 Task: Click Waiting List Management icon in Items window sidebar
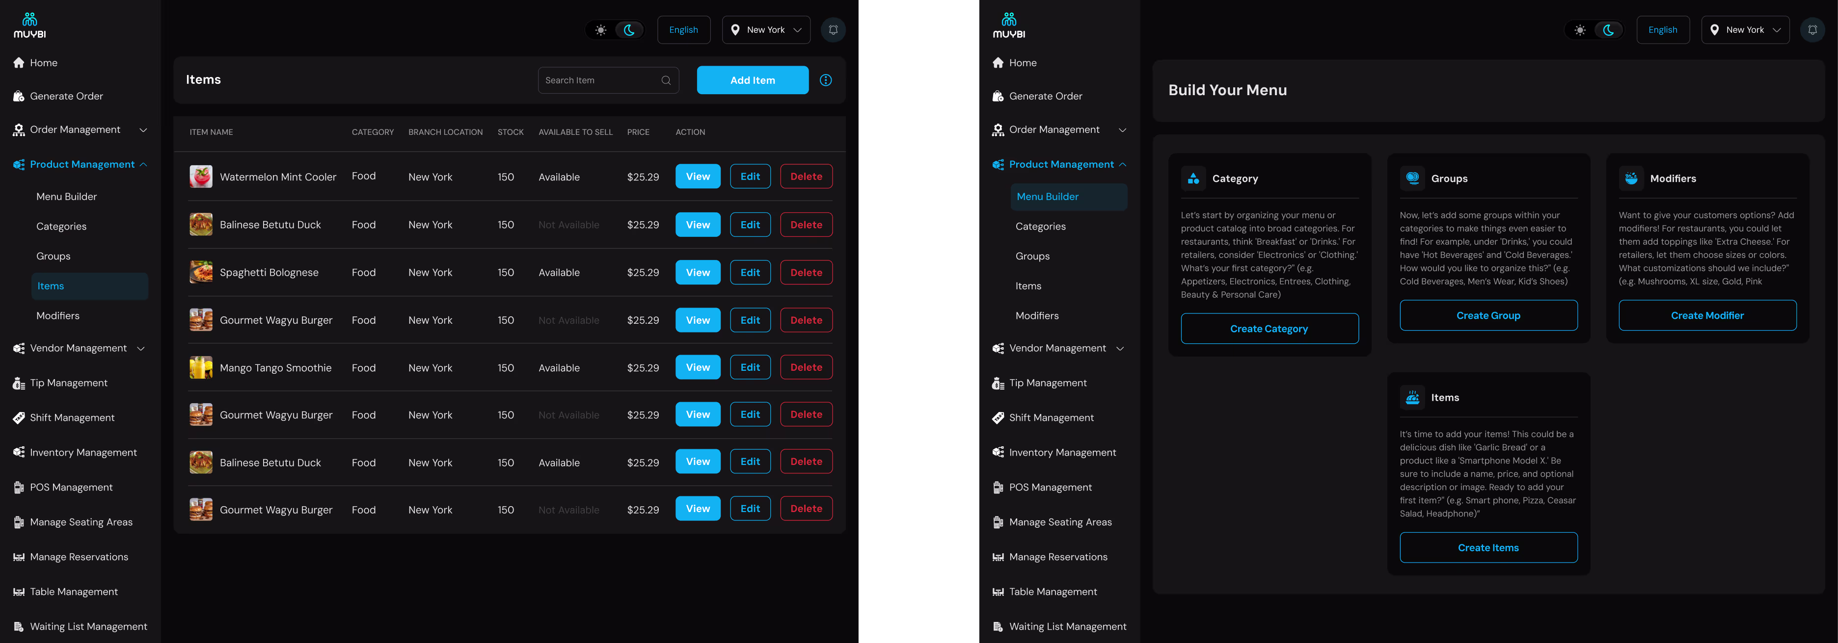point(19,627)
